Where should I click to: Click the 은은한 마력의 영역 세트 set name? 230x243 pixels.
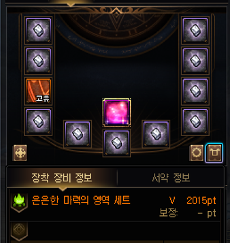(x=81, y=200)
